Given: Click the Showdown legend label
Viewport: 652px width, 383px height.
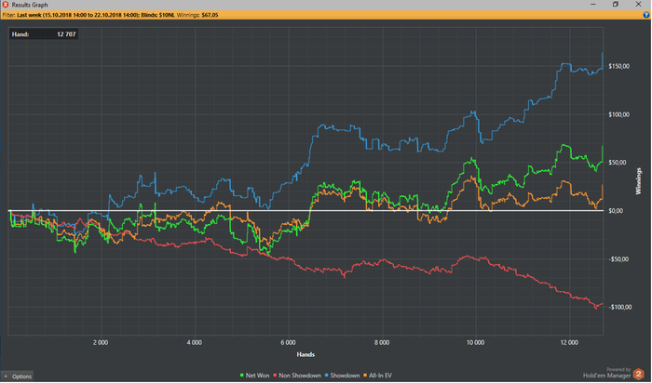Looking at the screenshot, I should (x=345, y=376).
